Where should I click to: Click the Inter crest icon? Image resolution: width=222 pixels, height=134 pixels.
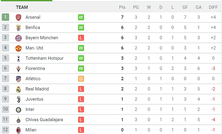(18, 109)
